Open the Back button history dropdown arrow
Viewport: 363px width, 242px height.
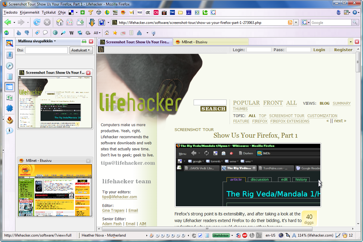14,22
